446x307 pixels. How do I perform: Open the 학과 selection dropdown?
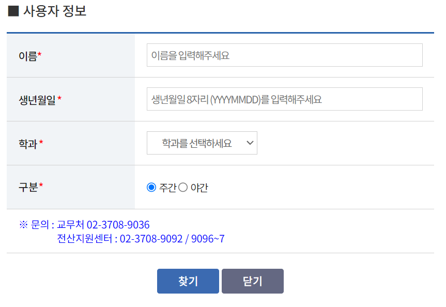(x=202, y=143)
